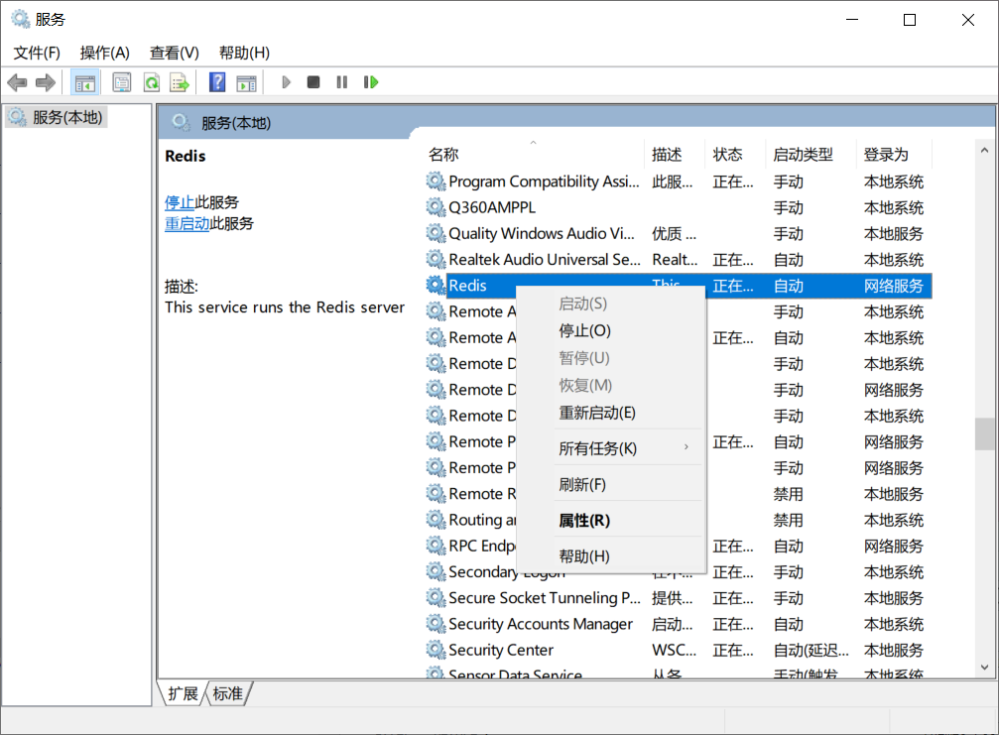Sort by the 启动类型 column header
Viewport: 999px width, 735px height.
[x=803, y=155]
